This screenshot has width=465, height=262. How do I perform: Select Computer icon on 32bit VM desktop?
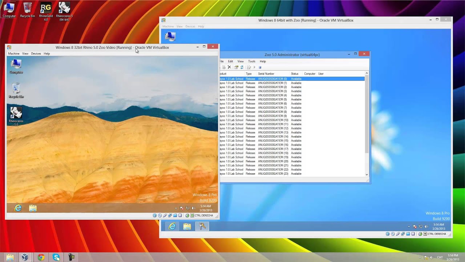[x=16, y=66]
